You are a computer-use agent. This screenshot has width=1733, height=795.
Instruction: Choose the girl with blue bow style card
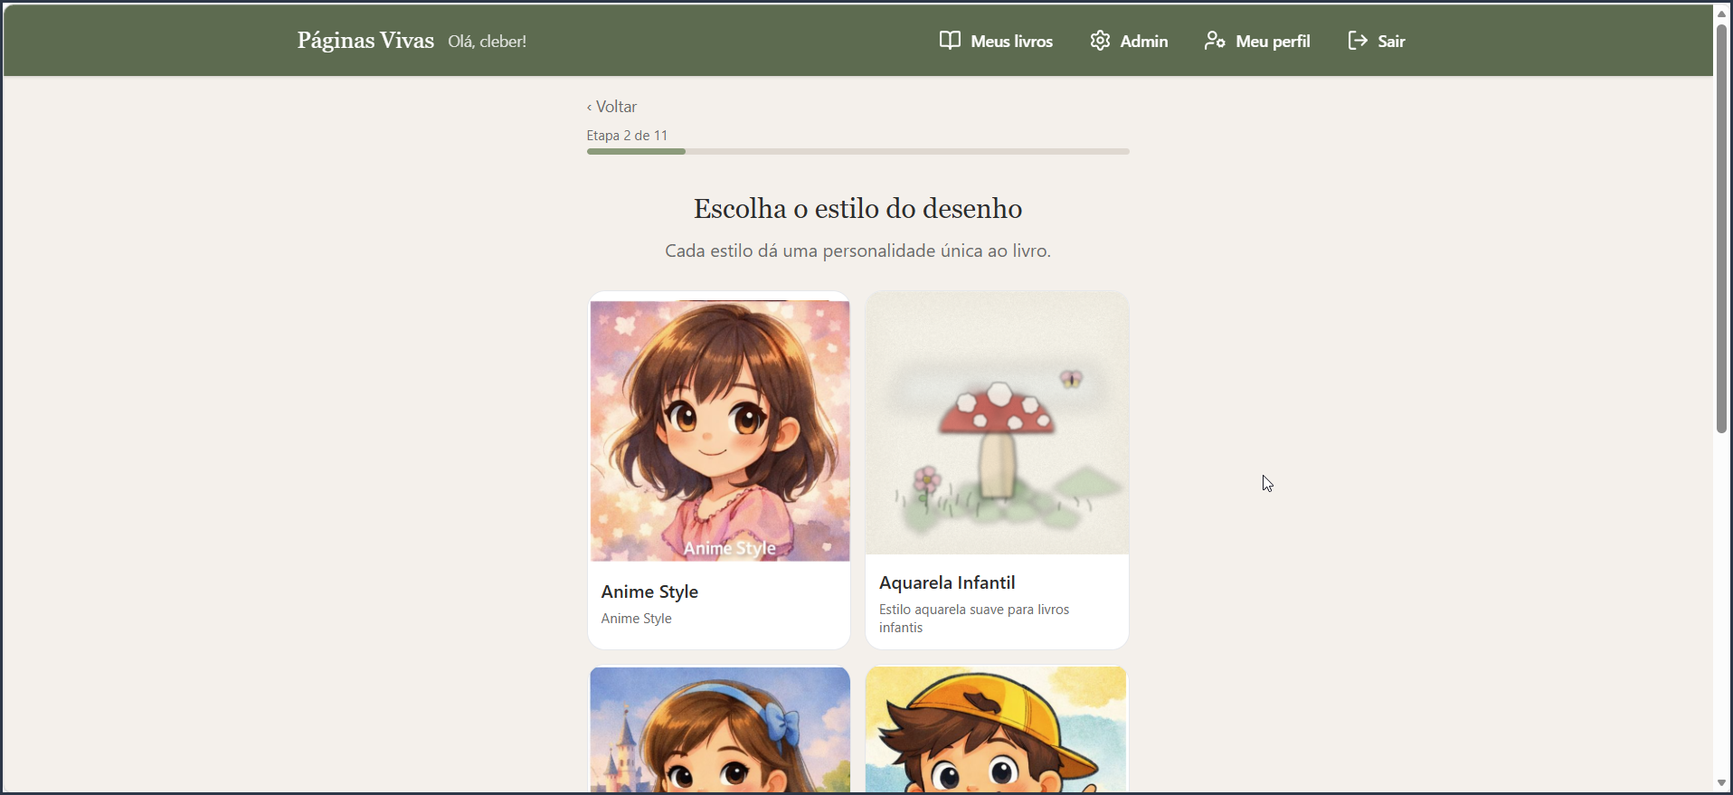tap(720, 730)
